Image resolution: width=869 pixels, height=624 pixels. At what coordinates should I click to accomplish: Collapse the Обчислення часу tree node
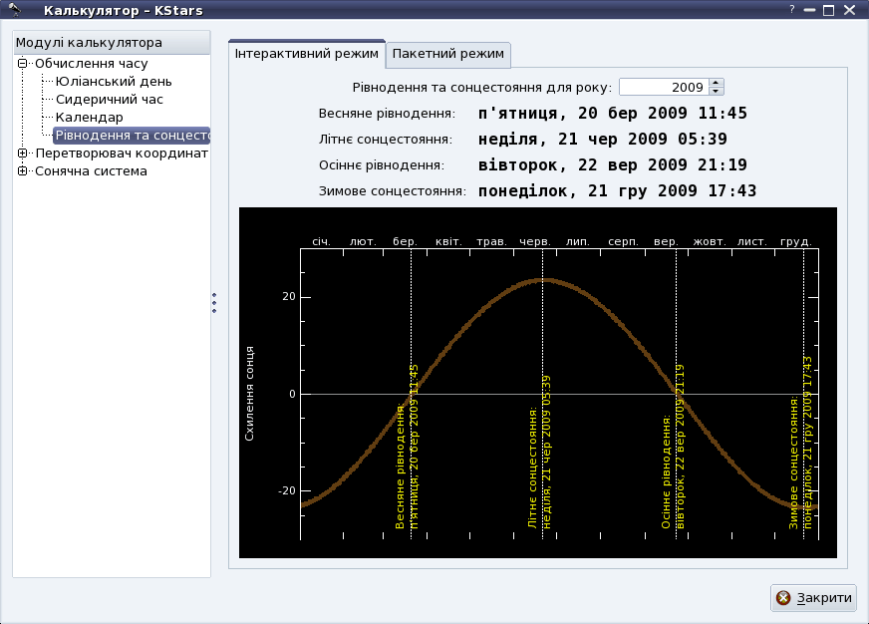[23, 64]
